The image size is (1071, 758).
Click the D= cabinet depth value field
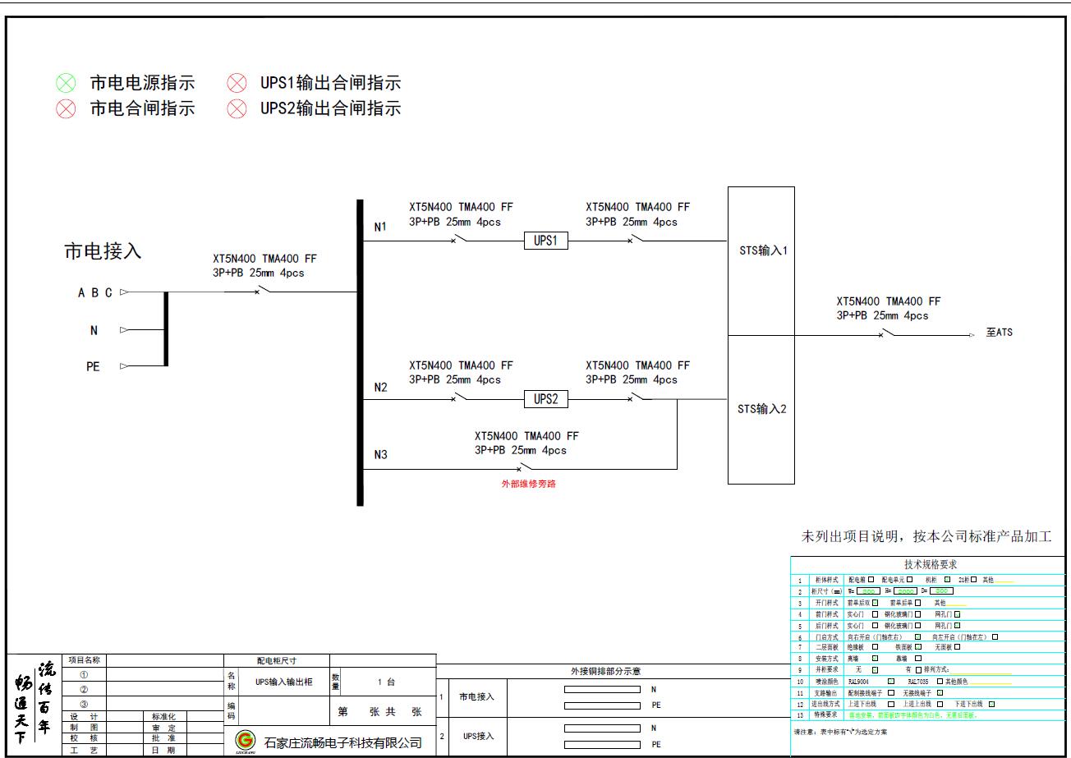coord(941,590)
